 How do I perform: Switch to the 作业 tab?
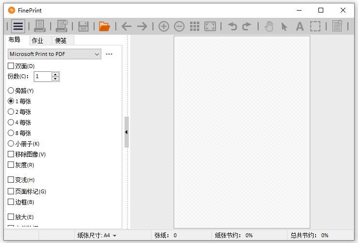(38, 40)
